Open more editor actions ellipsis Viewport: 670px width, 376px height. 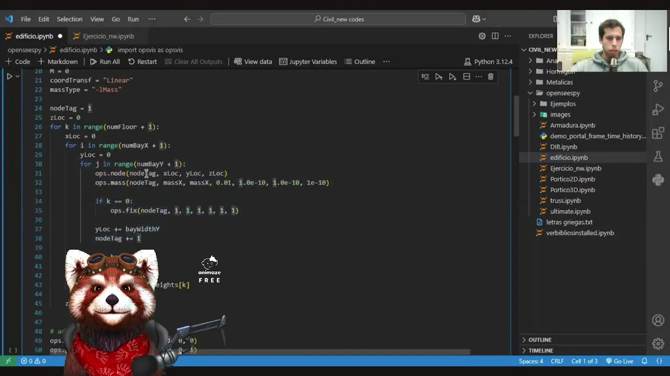[508, 36]
